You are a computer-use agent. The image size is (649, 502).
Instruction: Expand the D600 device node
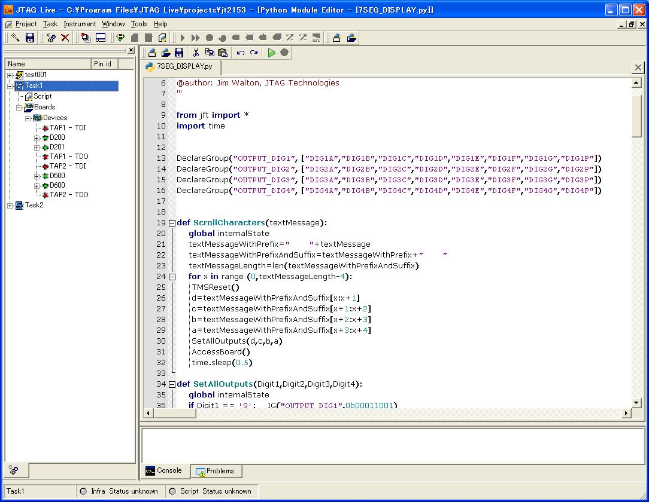pos(37,186)
